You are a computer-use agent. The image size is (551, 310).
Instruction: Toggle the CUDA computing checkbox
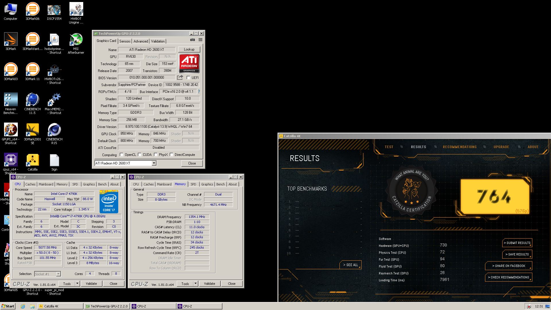coord(139,155)
